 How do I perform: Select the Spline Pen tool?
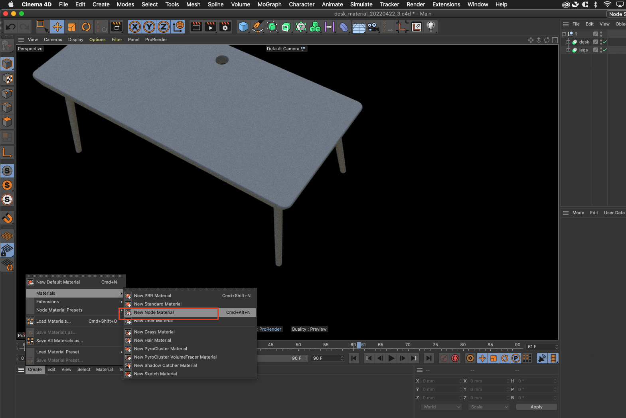coord(258,27)
